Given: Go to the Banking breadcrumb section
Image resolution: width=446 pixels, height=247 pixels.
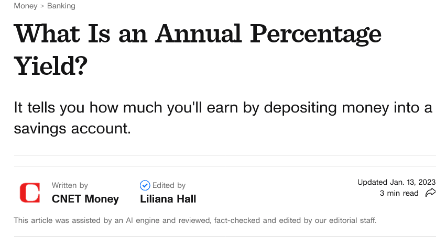Looking at the screenshot, I should pyautogui.click(x=61, y=6).
